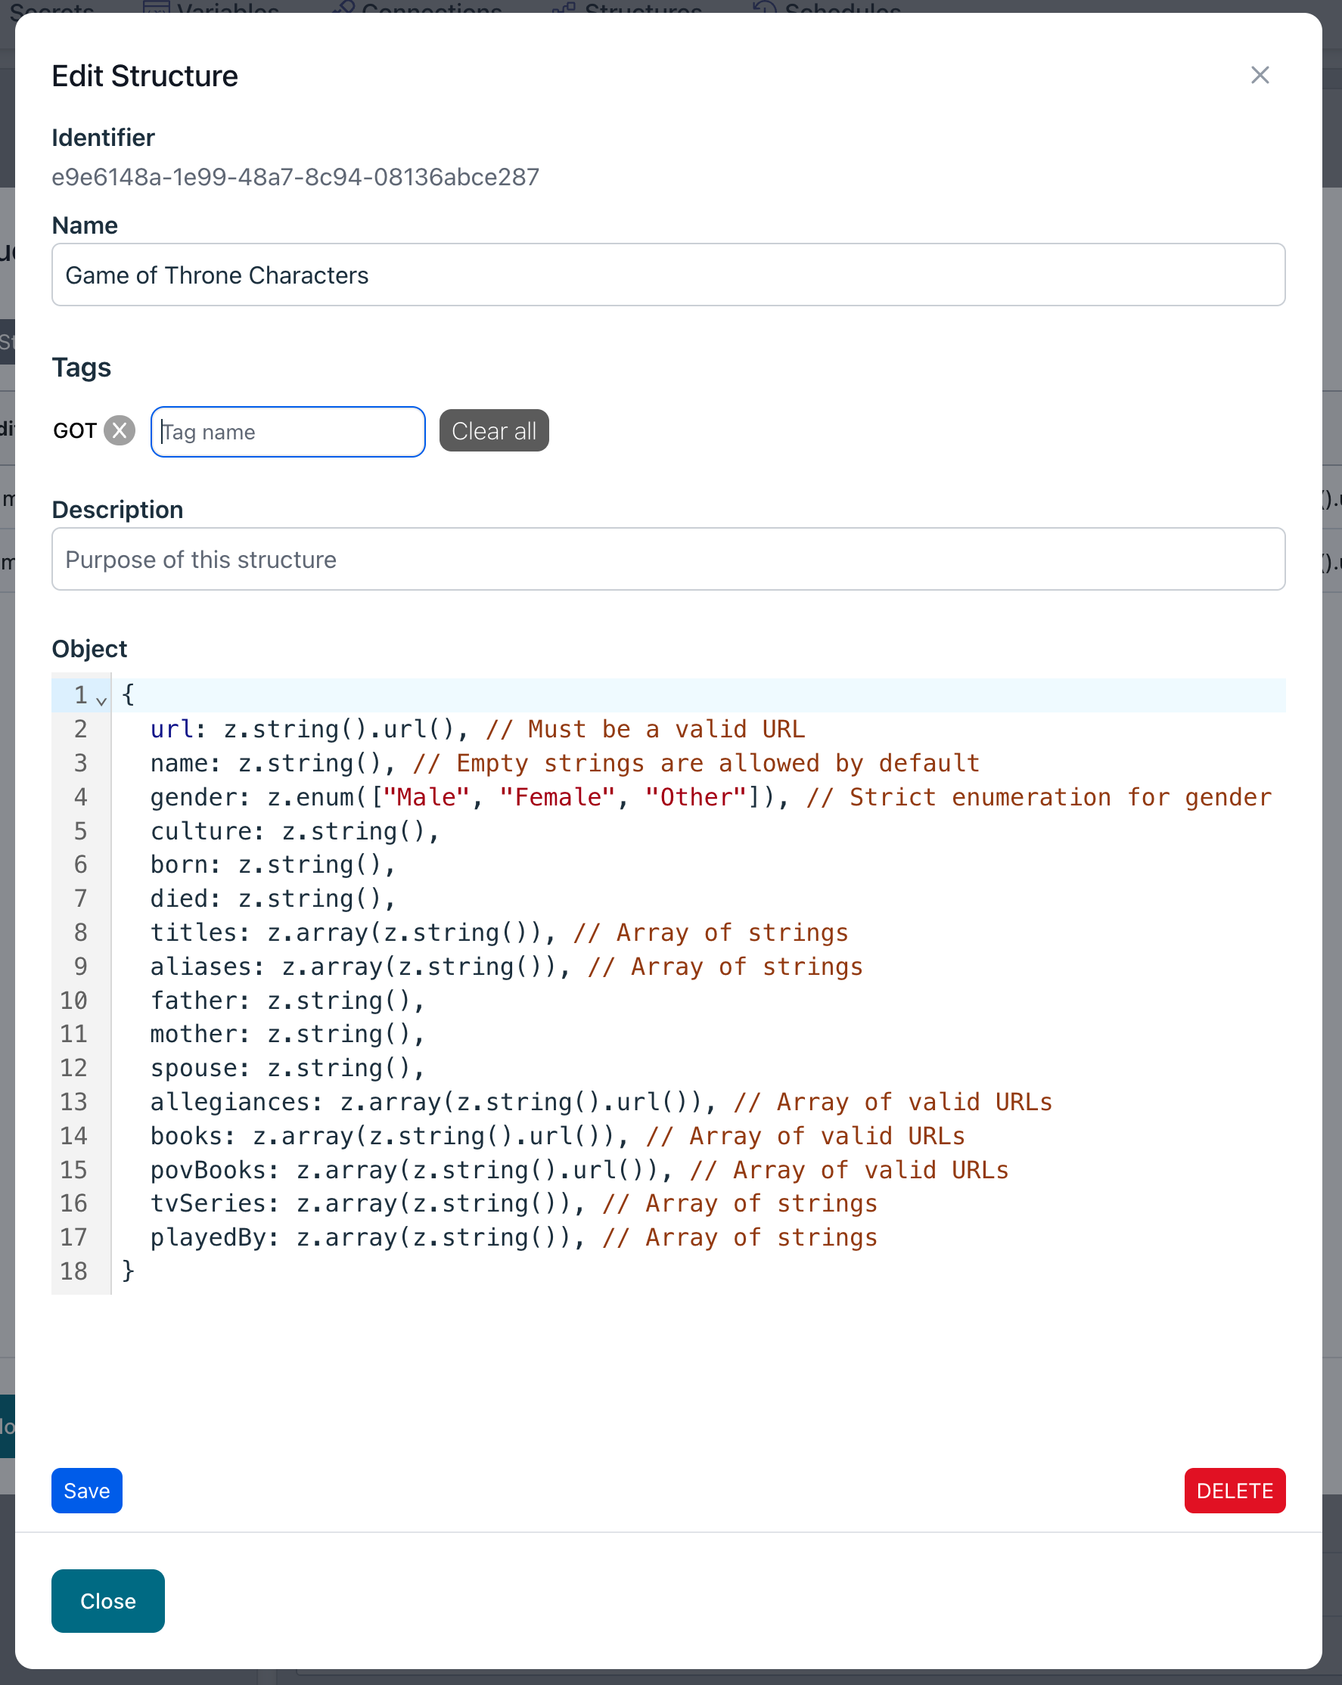Click line number 18 in the editor gutter
The width and height of the screenshot is (1342, 1685).
pos(74,1271)
